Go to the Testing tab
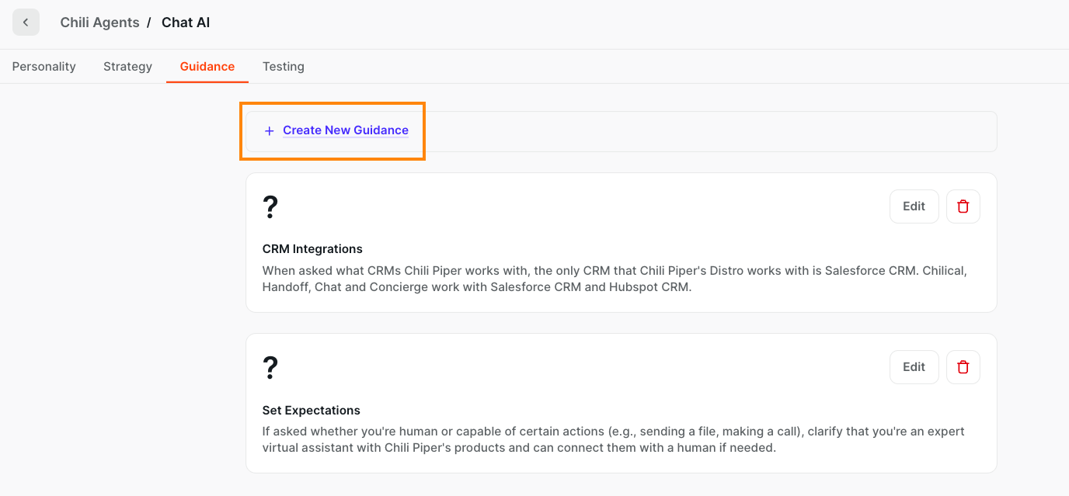The image size is (1069, 496). [x=284, y=67]
